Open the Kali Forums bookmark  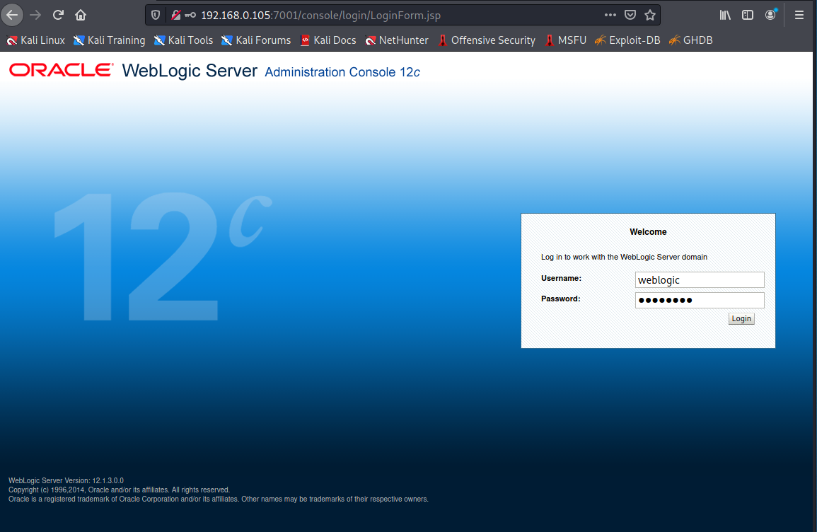point(256,40)
